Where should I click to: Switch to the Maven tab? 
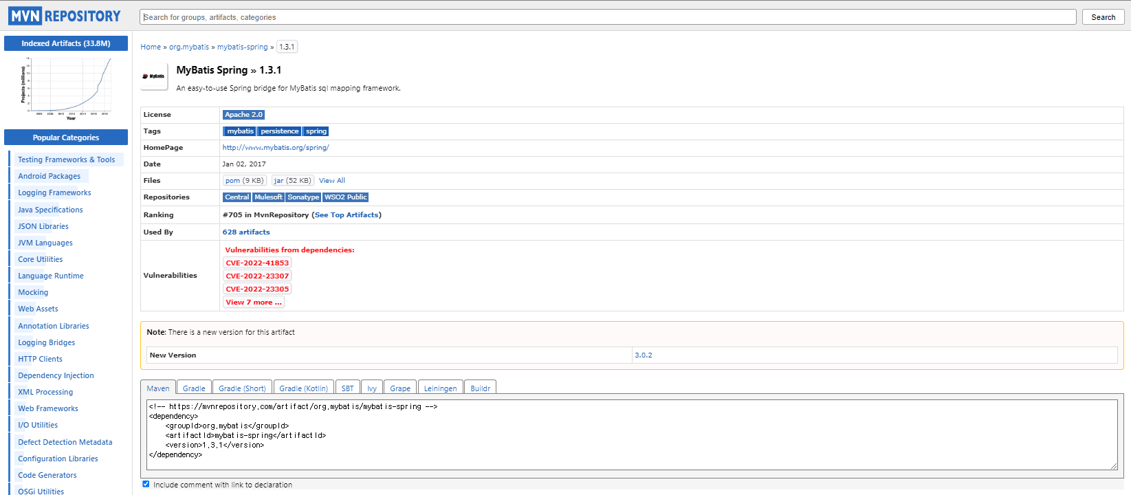tap(158, 388)
